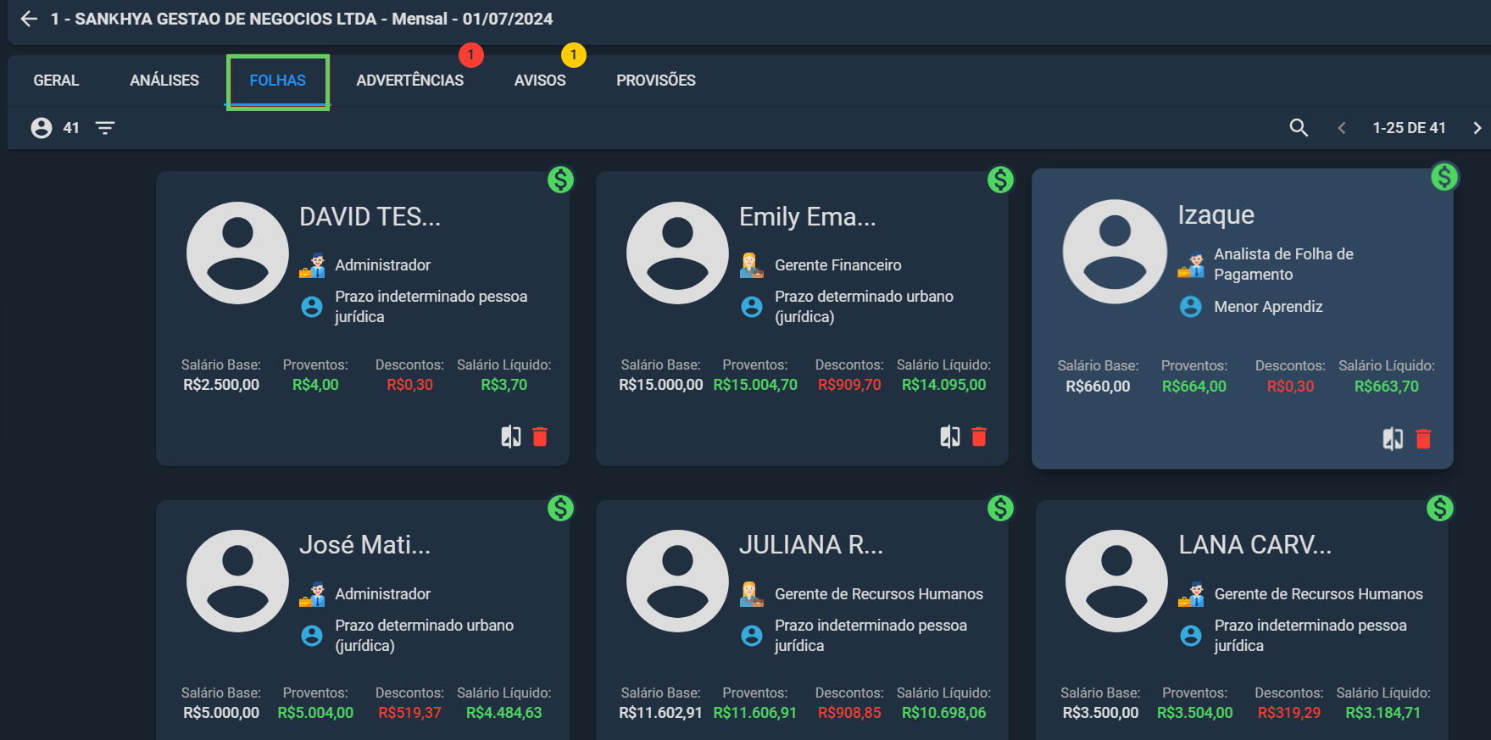Switch to the ANÁLISES tab
The height and width of the screenshot is (740, 1491).
click(164, 81)
